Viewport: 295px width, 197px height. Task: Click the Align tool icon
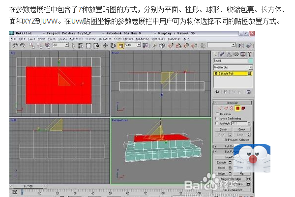click(x=249, y=46)
